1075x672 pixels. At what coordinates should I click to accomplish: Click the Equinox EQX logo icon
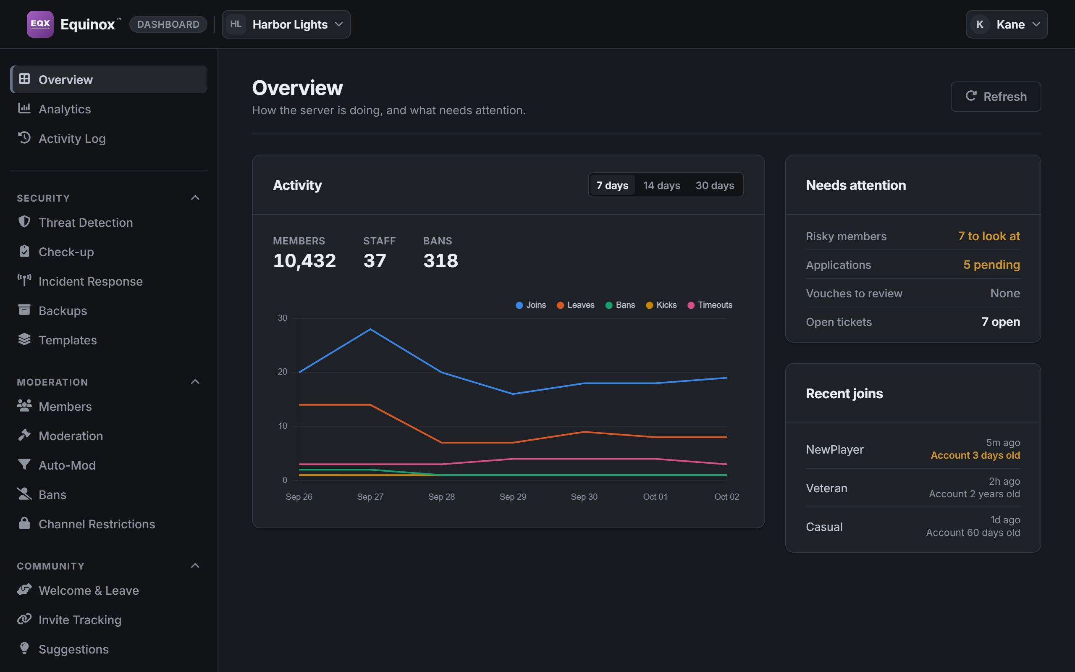[x=40, y=24]
